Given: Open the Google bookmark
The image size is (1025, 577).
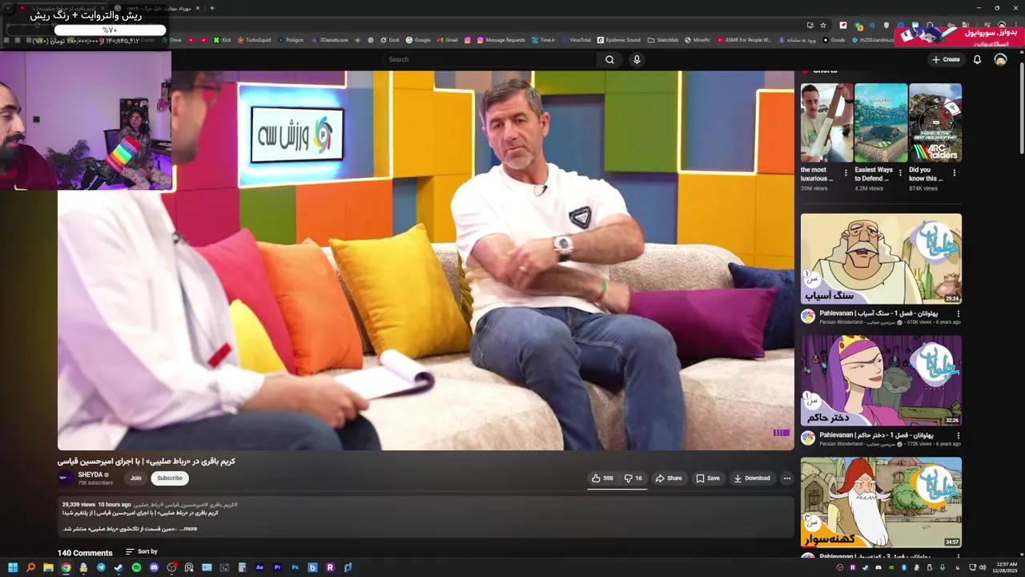Looking at the screenshot, I should (418, 40).
